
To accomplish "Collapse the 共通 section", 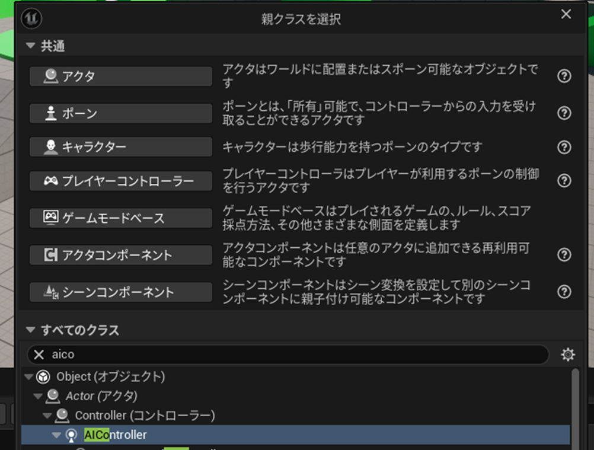I will [x=30, y=46].
